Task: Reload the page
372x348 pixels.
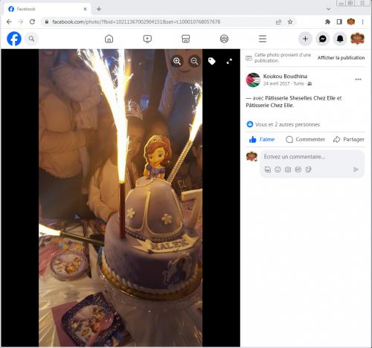Action: pos(32,22)
